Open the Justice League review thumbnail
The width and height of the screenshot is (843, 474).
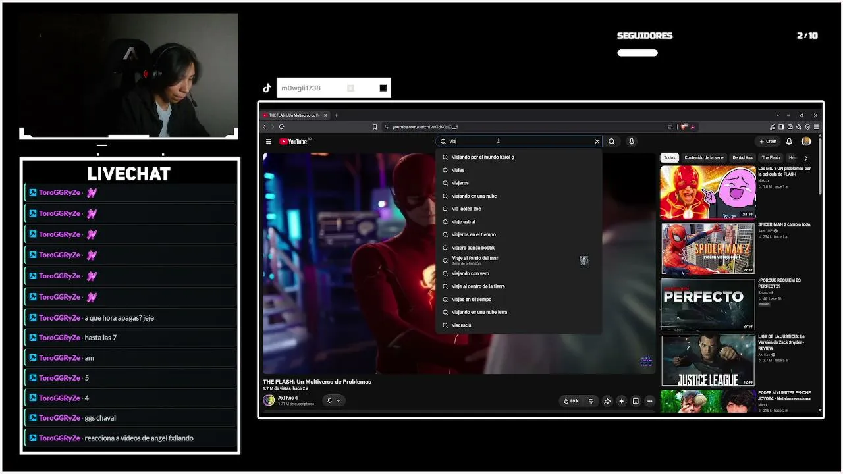tap(708, 361)
